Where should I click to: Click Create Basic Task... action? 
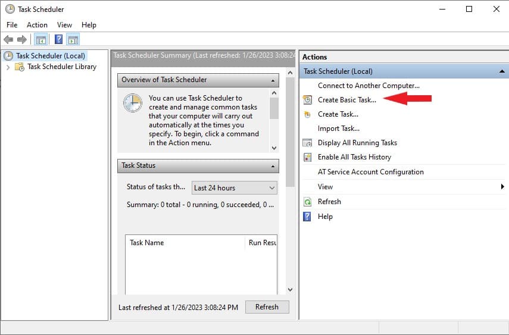(x=347, y=100)
